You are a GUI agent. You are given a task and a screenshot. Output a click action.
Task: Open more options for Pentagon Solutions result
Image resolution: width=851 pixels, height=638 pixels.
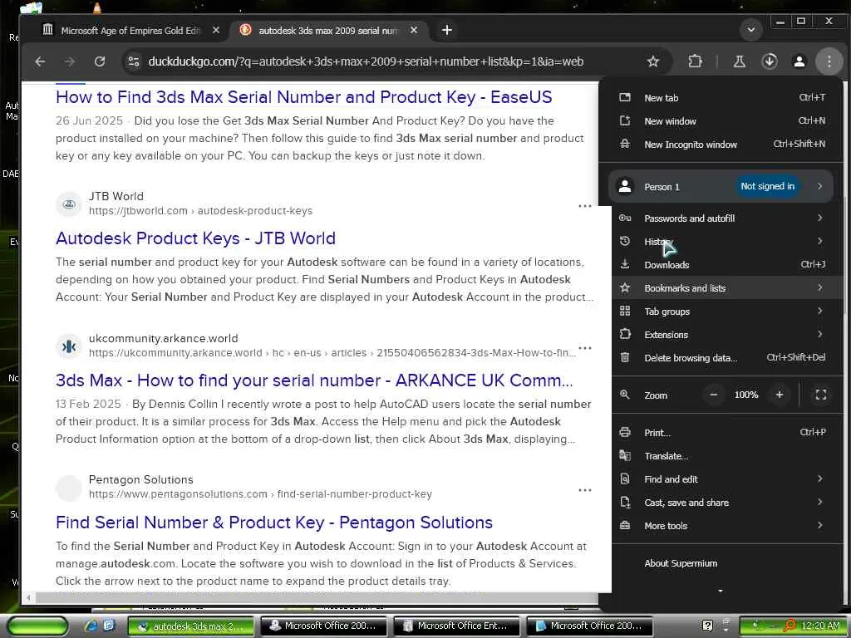pyautogui.click(x=584, y=490)
